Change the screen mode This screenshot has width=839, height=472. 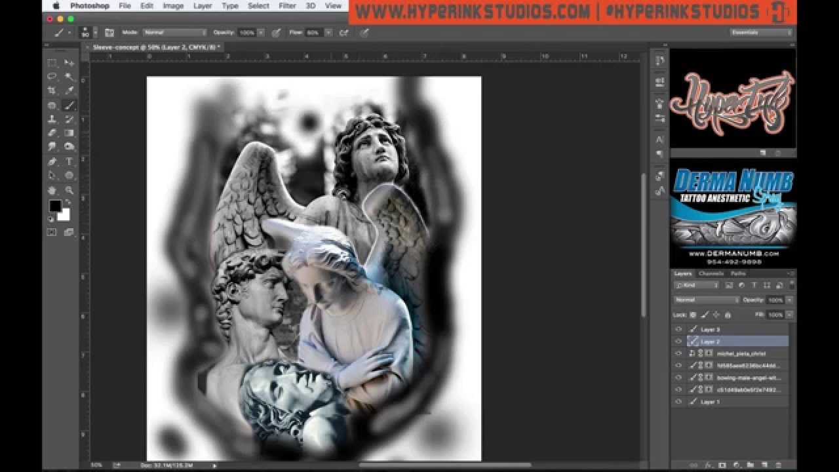(x=69, y=232)
